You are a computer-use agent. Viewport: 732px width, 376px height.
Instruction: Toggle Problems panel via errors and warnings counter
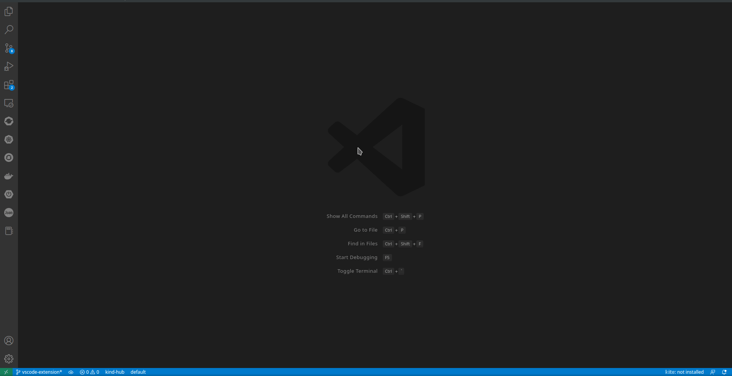89,372
